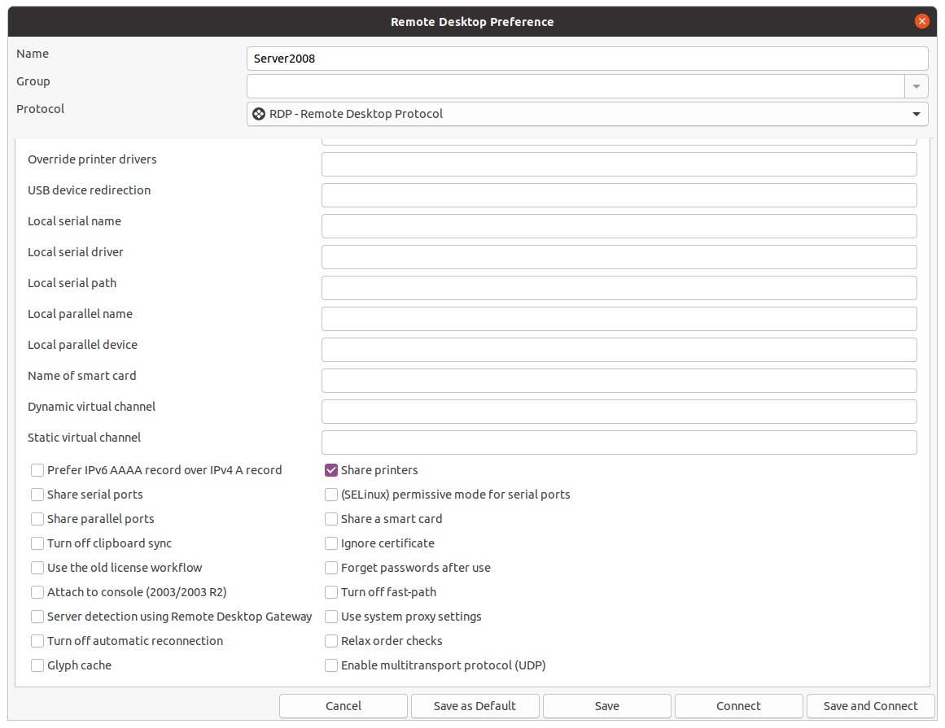This screenshot has height=728, width=945.
Task: Click the RDP protocol icon in Protocol dropdown
Action: pyautogui.click(x=259, y=114)
